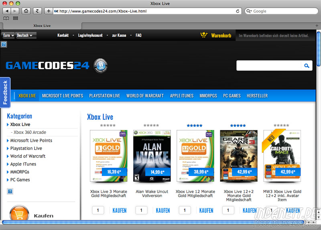The width and height of the screenshot is (321, 230).
Task: Click the star rating above Gears of War 3
Action: (238, 125)
